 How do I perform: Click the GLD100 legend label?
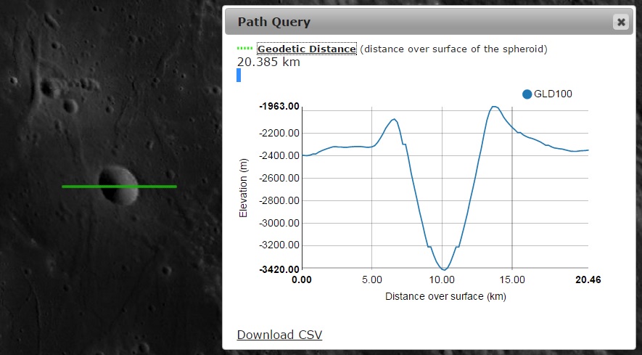pyautogui.click(x=554, y=94)
